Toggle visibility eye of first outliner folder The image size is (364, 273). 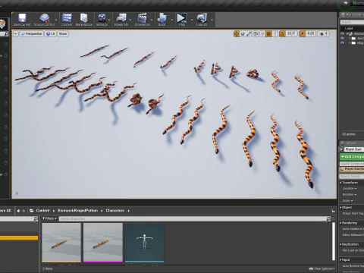(342, 38)
